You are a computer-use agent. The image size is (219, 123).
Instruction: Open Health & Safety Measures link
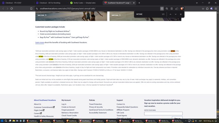pos(44,116)
